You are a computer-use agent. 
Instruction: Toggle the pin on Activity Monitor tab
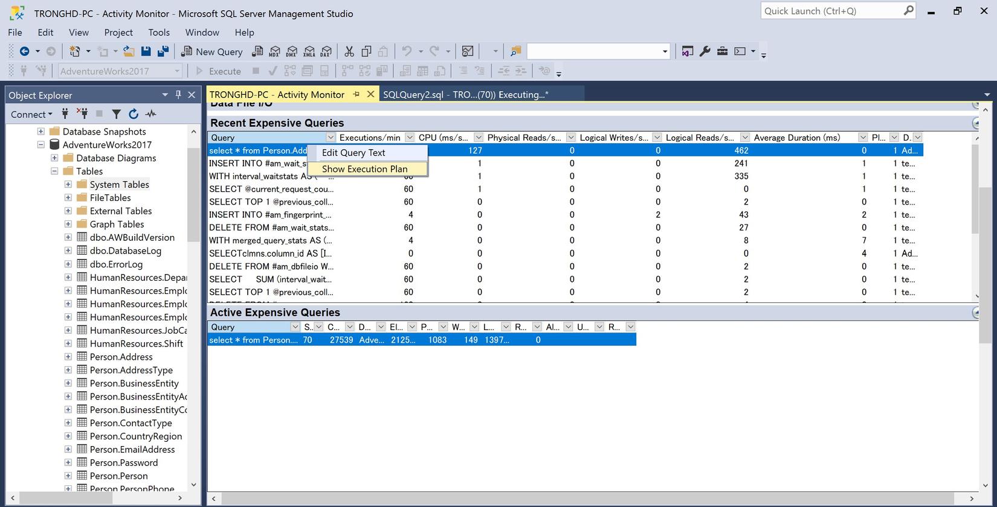click(x=357, y=94)
